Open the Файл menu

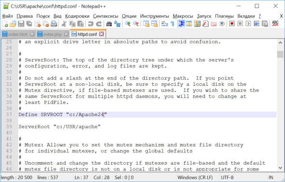(7, 16)
